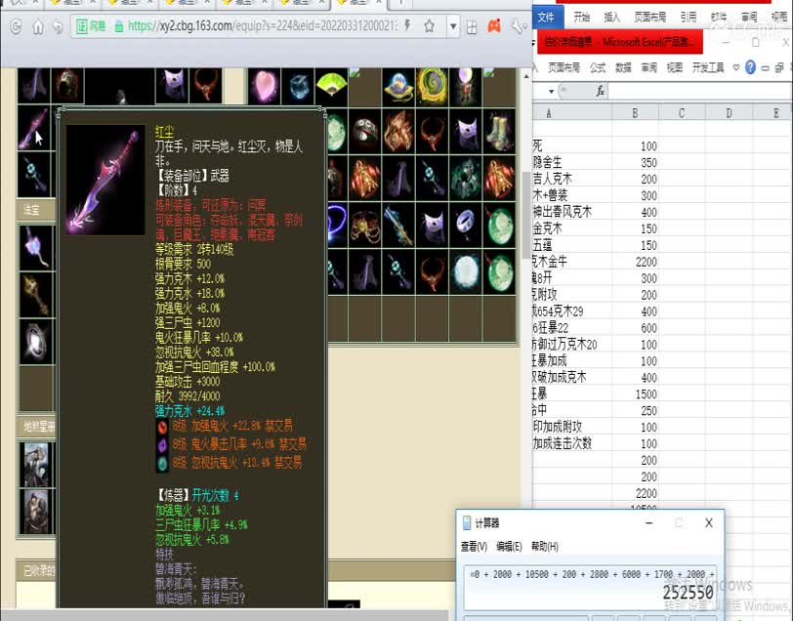Select the green ghost armor item icon
This screenshot has height=621, width=793.
click(x=466, y=178)
